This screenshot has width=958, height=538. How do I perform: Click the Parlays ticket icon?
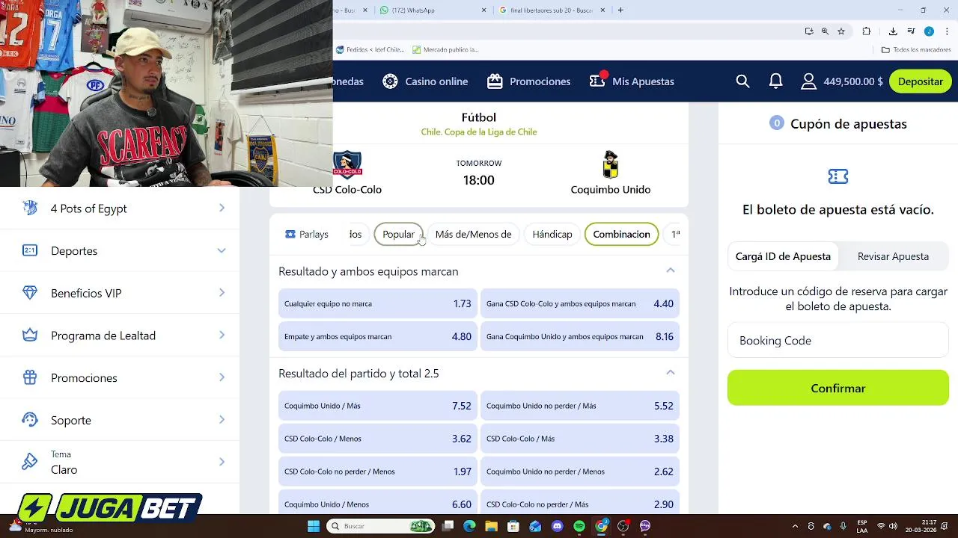pyautogui.click(x=290, y=234)
